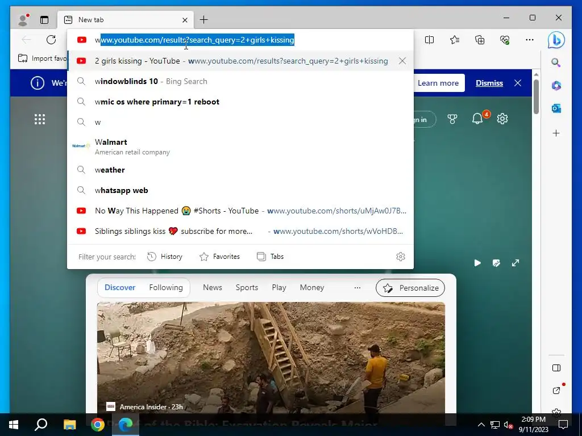Open notifications bell
The width and height of the screenshot is (582, 436).
[477, 119]
